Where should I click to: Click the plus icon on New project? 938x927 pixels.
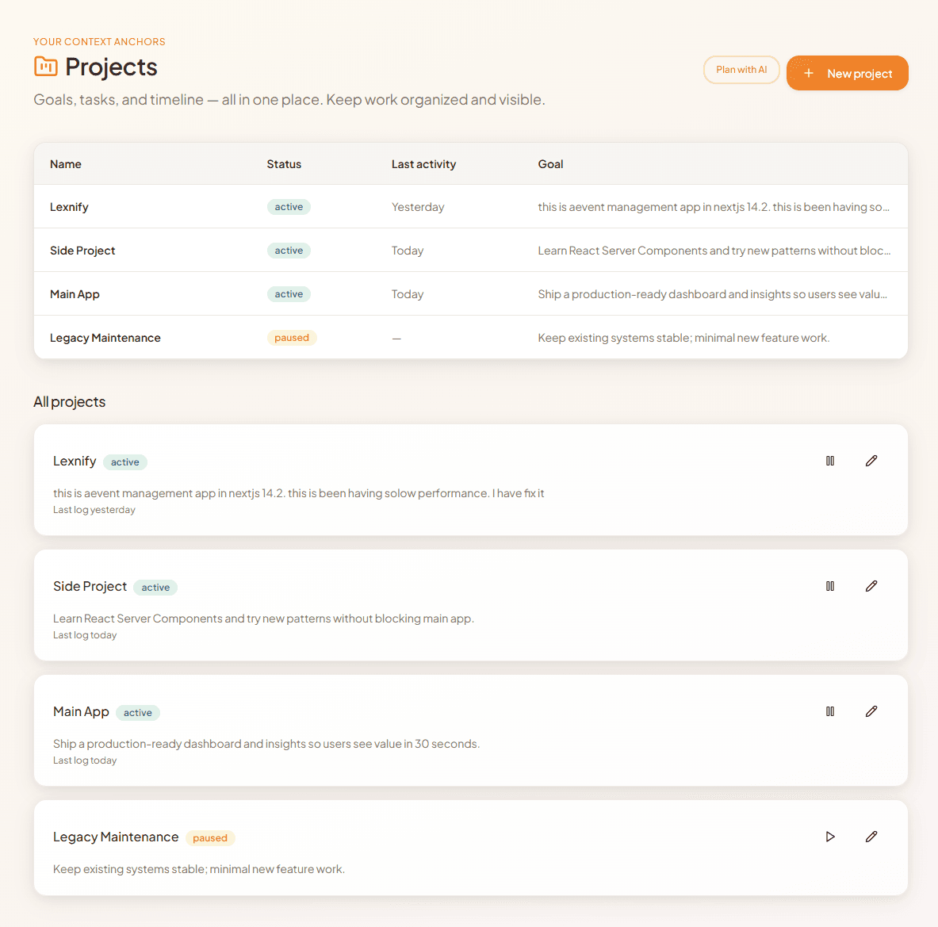coord(808,73)
